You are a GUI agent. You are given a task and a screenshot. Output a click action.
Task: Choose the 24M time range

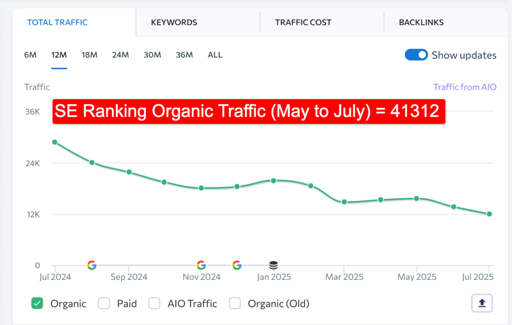tap(120, 55)
